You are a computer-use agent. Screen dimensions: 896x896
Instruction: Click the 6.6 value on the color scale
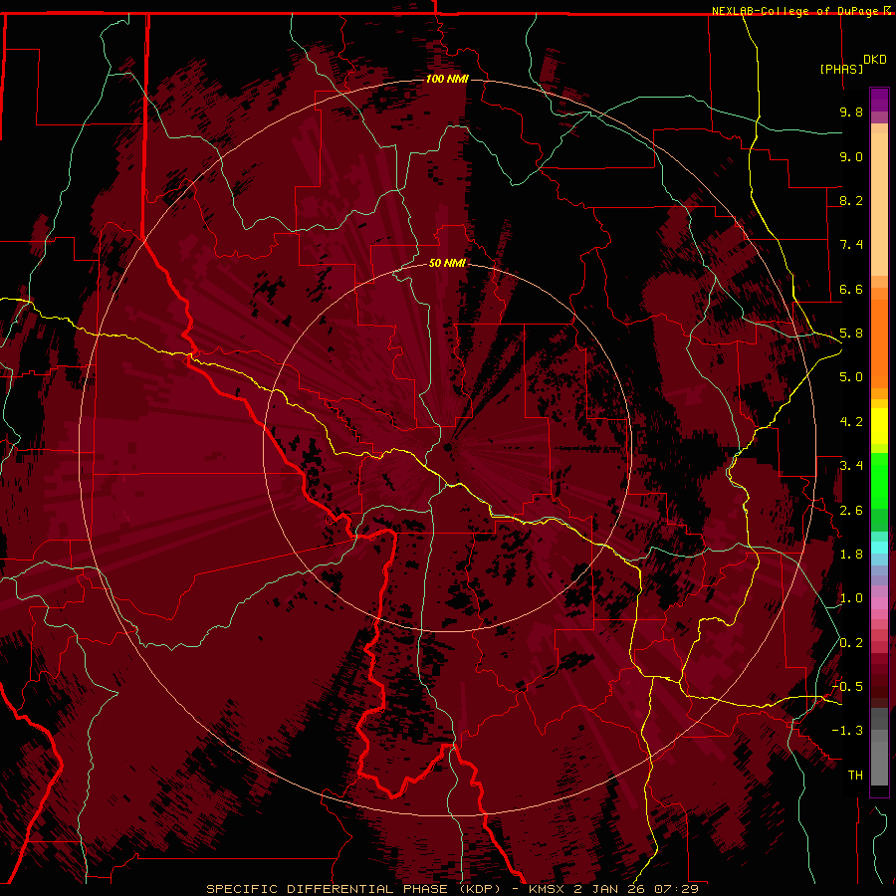(x=851, y=289)
